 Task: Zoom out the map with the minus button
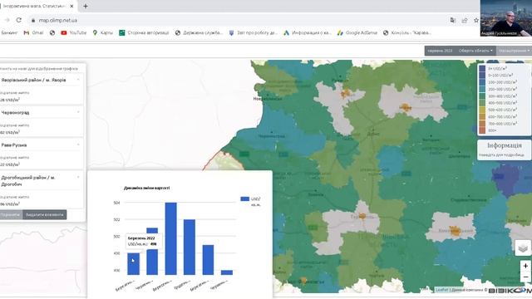(x=525, y=277)
